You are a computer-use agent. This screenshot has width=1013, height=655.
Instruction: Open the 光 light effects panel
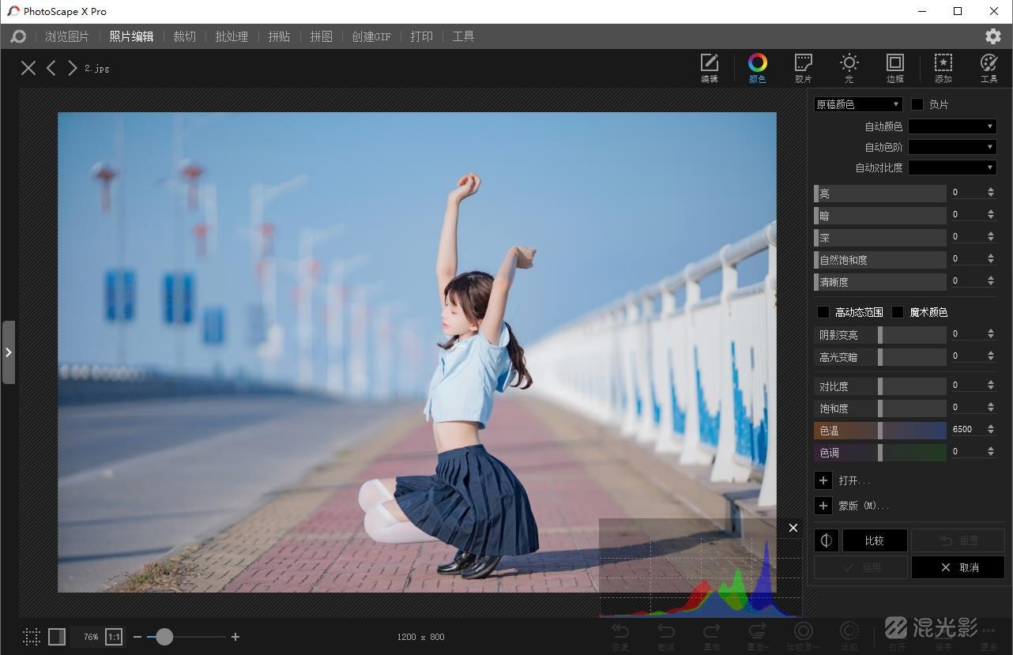point(849,68)
